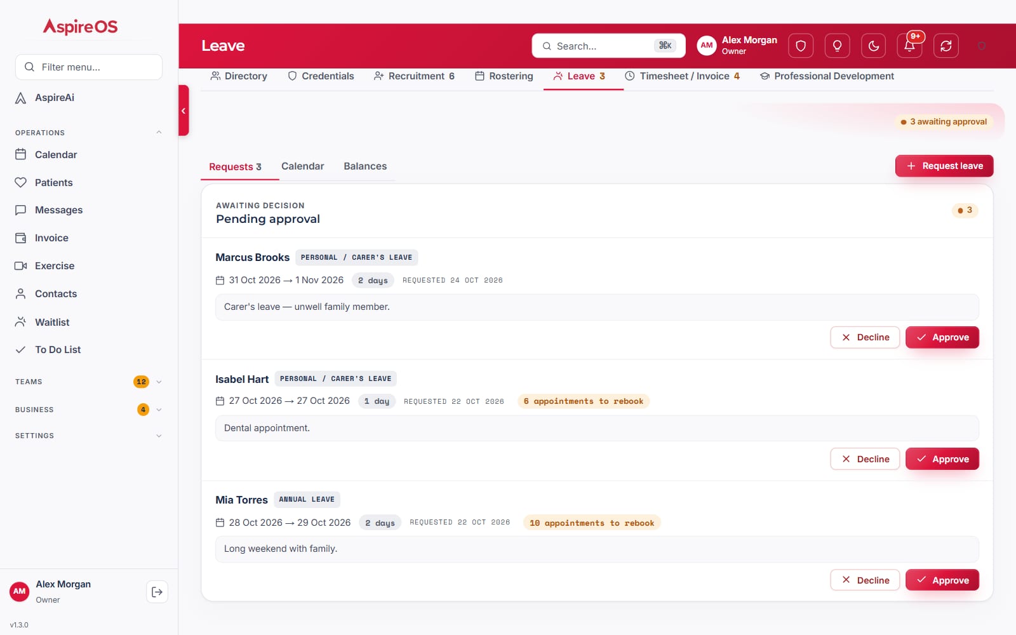Click the Filter menu input field
1016x635 pixels.
(x=89, y=67)
